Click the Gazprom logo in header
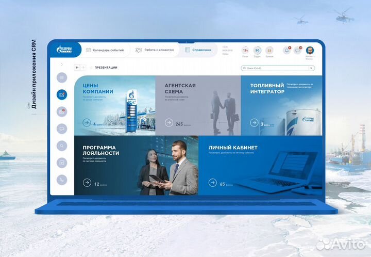This screenshot has height=257, width=371. coord(64,50)
